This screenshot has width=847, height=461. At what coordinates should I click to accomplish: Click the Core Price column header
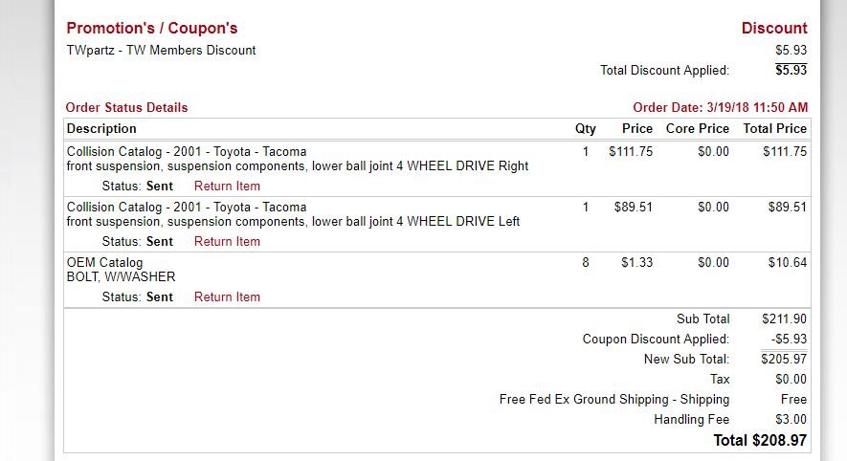698,128
